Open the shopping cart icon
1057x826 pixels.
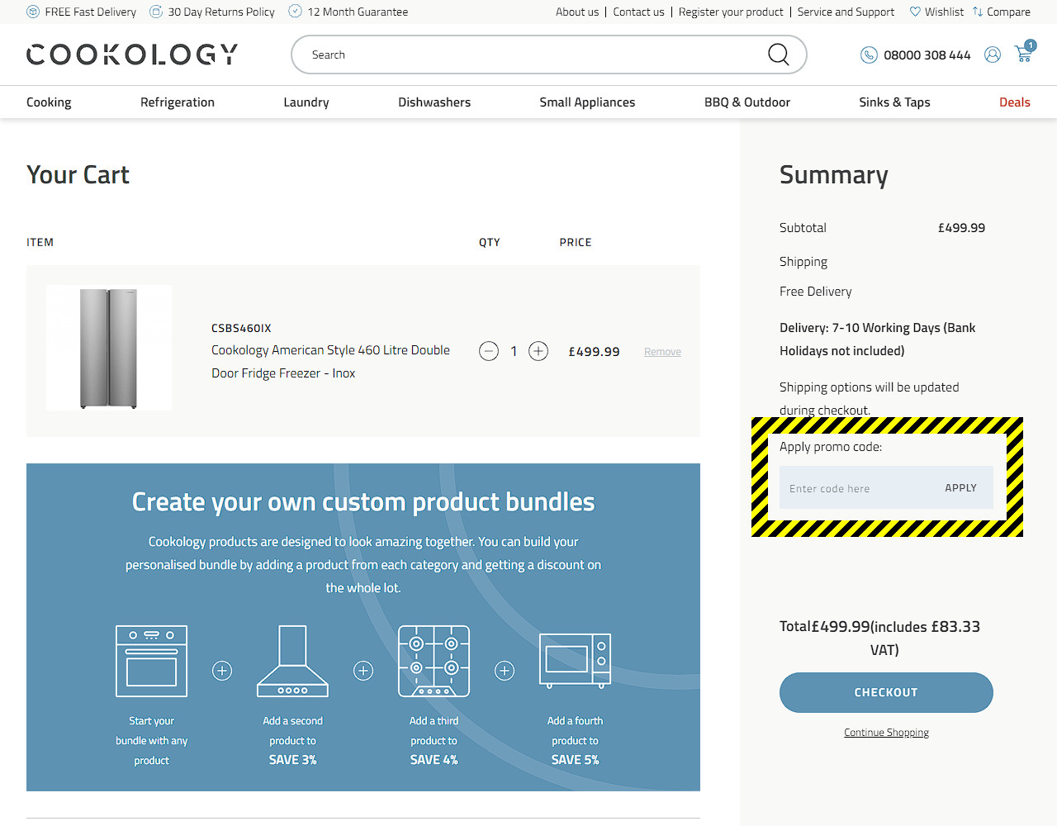pos(1024,53)
